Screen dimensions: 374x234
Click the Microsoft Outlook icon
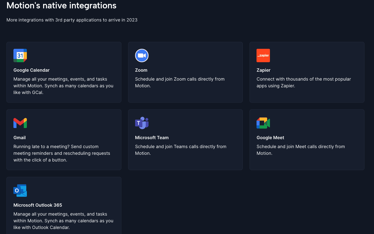(20, 190)
